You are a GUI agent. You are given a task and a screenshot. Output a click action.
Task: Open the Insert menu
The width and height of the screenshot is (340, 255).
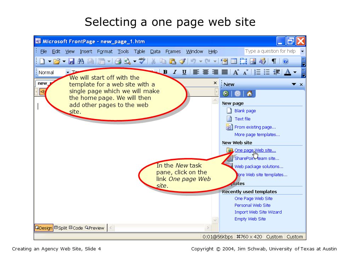click(86, 51)
